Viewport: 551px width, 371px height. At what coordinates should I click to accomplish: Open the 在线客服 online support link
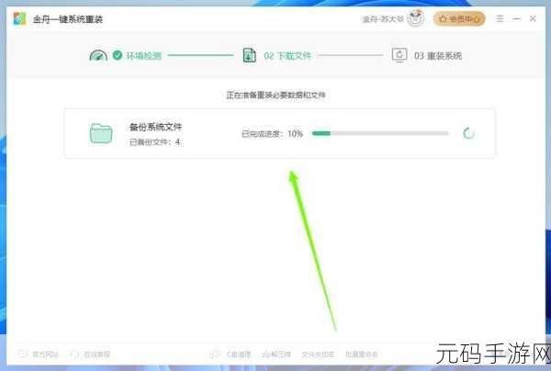point(97,354)
